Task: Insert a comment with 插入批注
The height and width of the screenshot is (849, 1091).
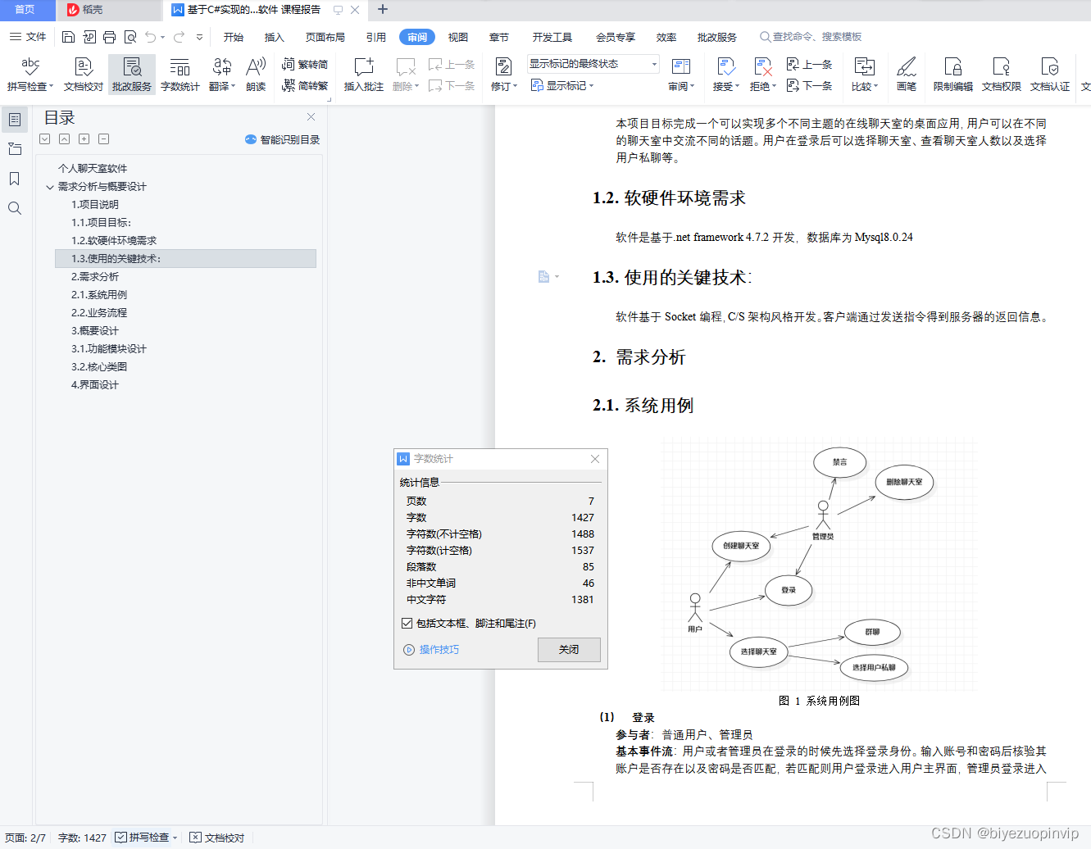Action: pyautogui.click(x=364, y=74)
